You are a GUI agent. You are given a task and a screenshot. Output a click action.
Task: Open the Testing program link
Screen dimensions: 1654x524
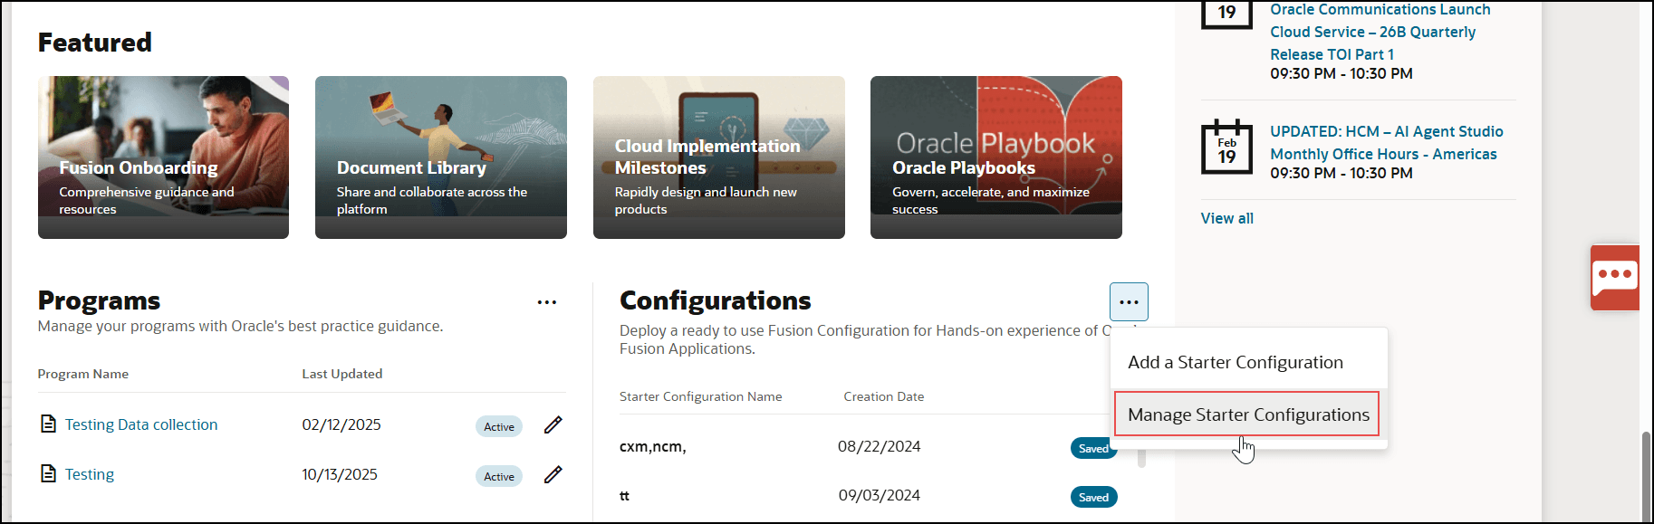90,474
